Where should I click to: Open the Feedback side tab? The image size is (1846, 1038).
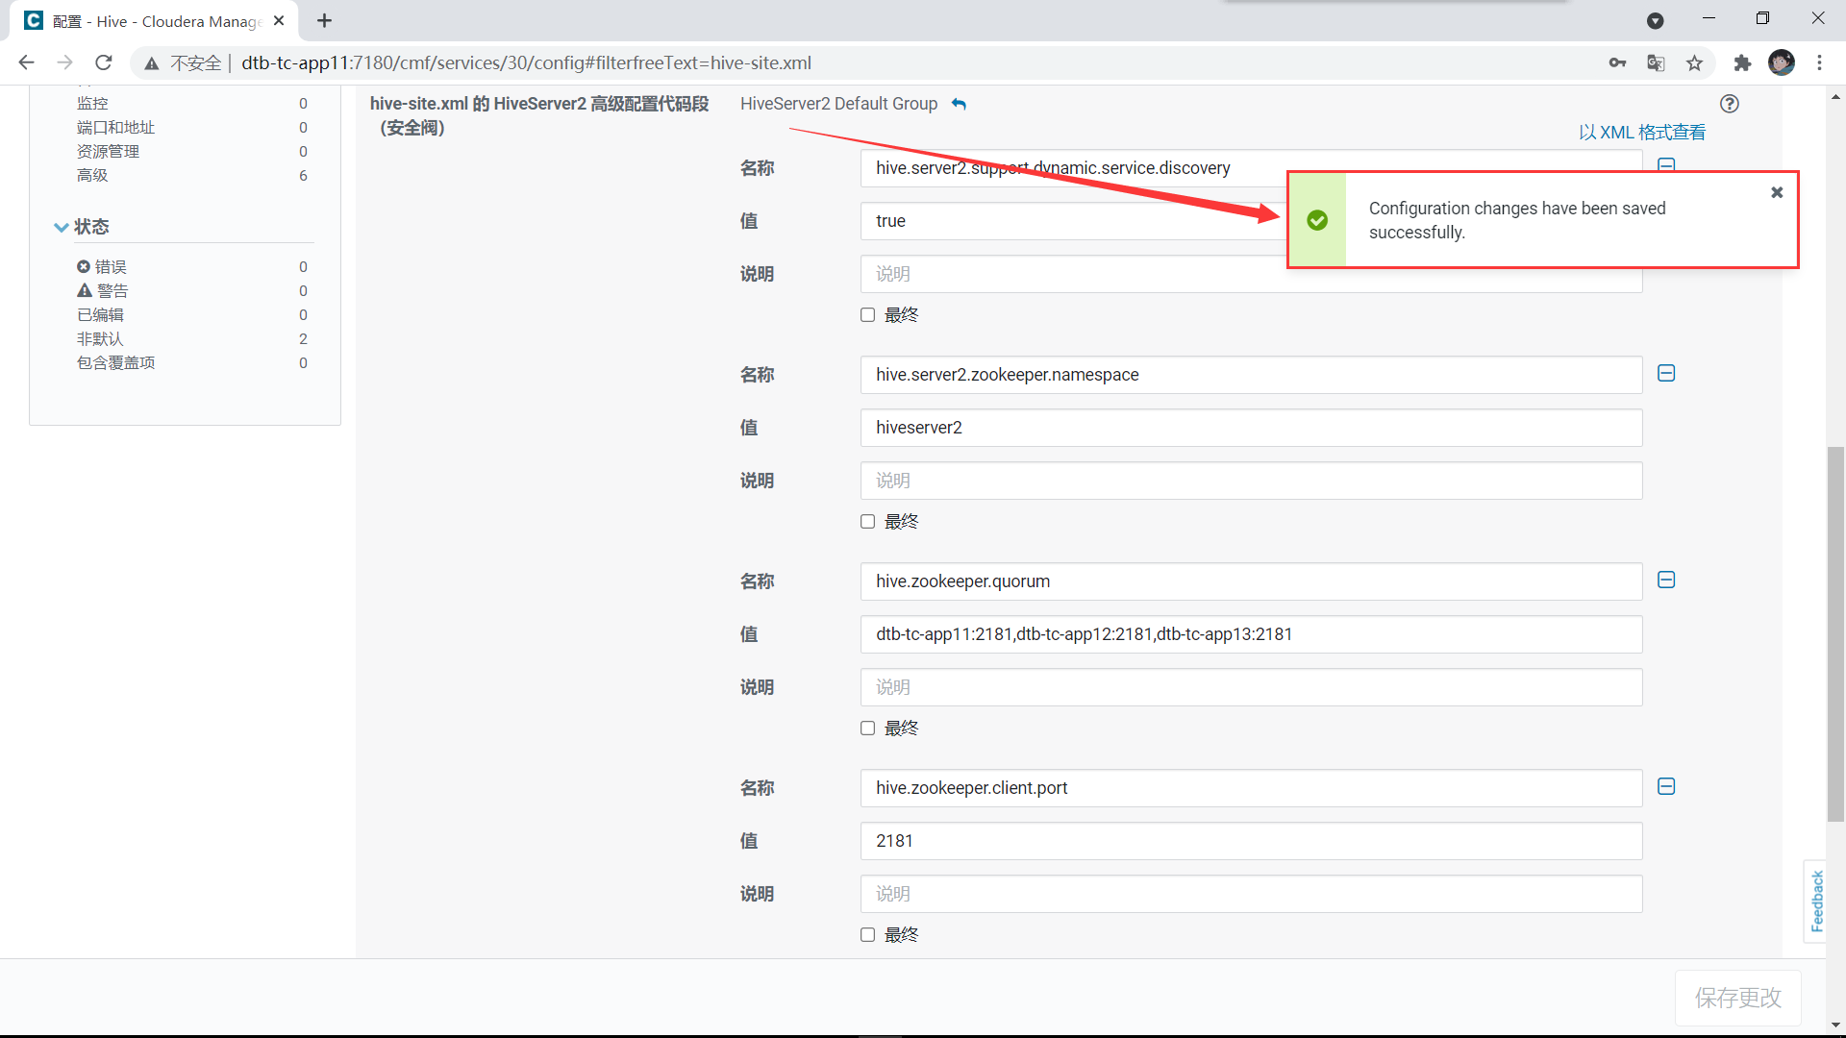tap(1816, 901)
